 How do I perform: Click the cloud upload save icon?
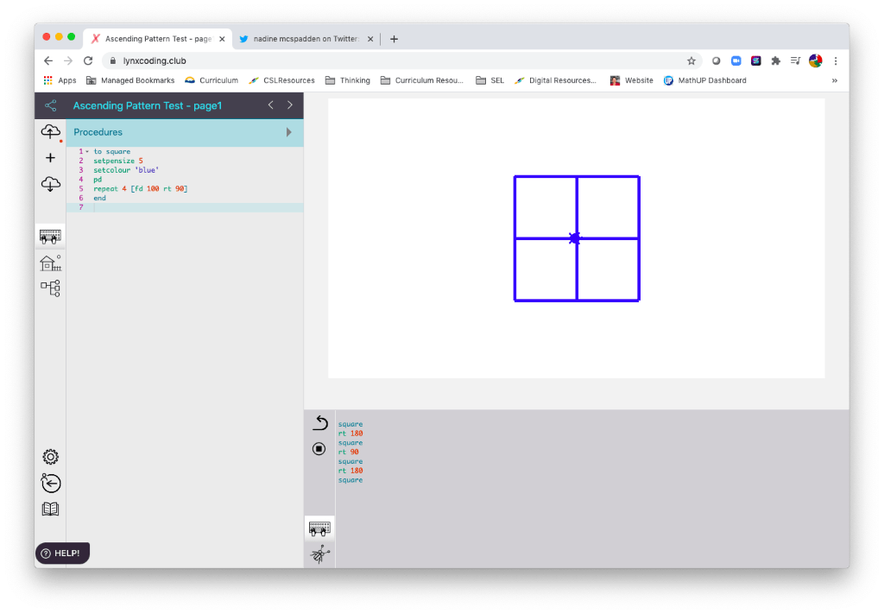[x=50, y=131]
